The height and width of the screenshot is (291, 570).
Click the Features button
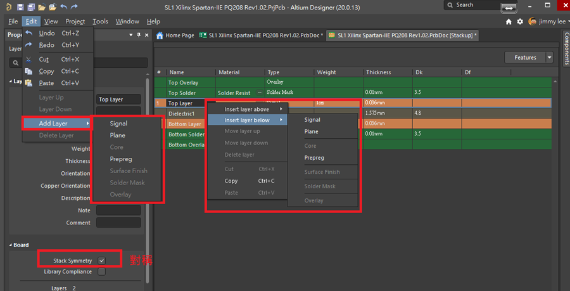tap(525, 58)
